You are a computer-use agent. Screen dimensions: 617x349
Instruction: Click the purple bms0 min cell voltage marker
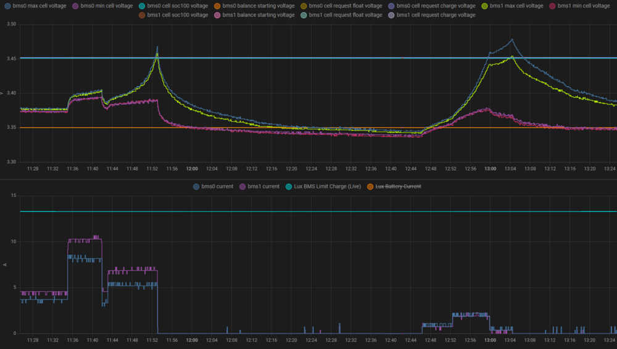pyautogui.click(x=75, y=6)
